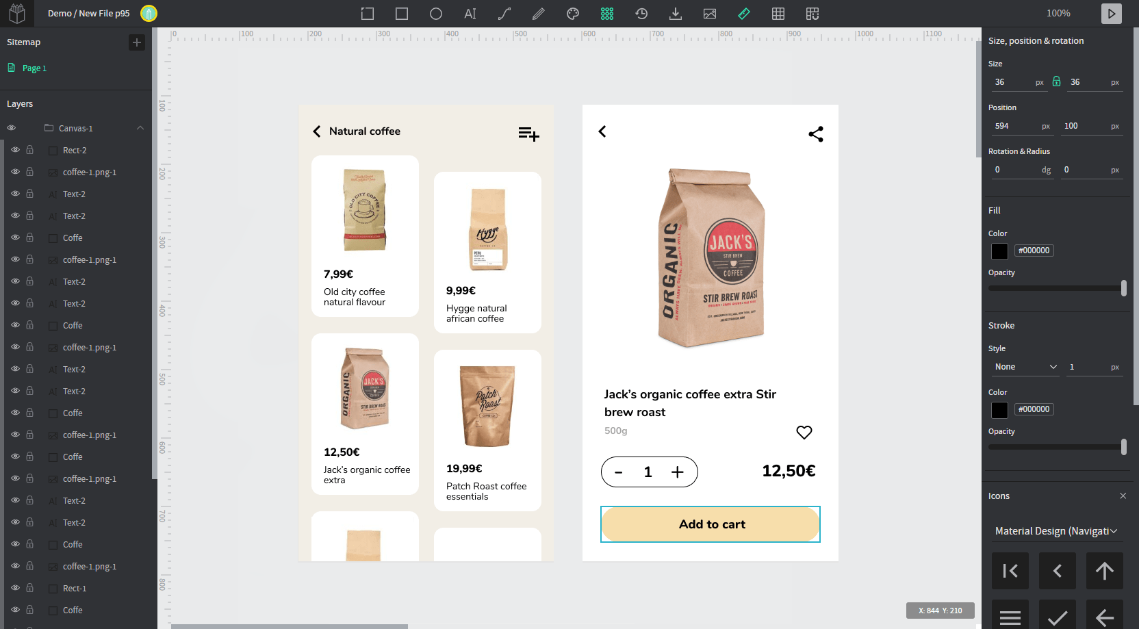Viewport: 1139px width, 629px height.
Task: Select the pencil drawing tool
Action: point(539,14)
